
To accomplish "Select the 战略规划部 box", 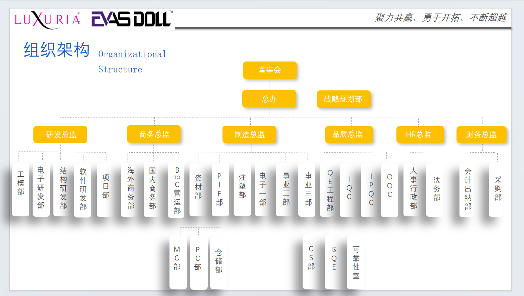I will [343, 99].
